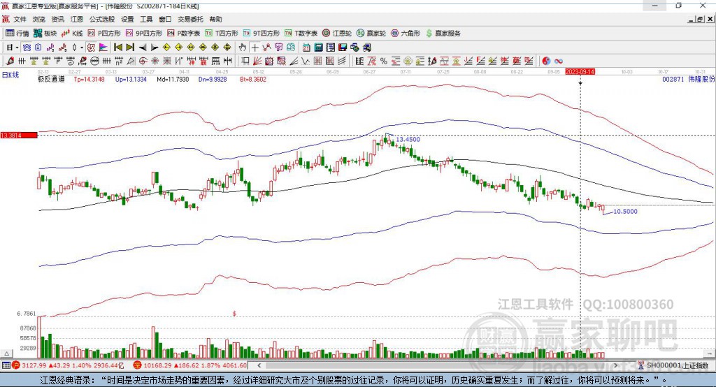
Task: Select the circular crosshair target tool
Action: coord(143,61)
